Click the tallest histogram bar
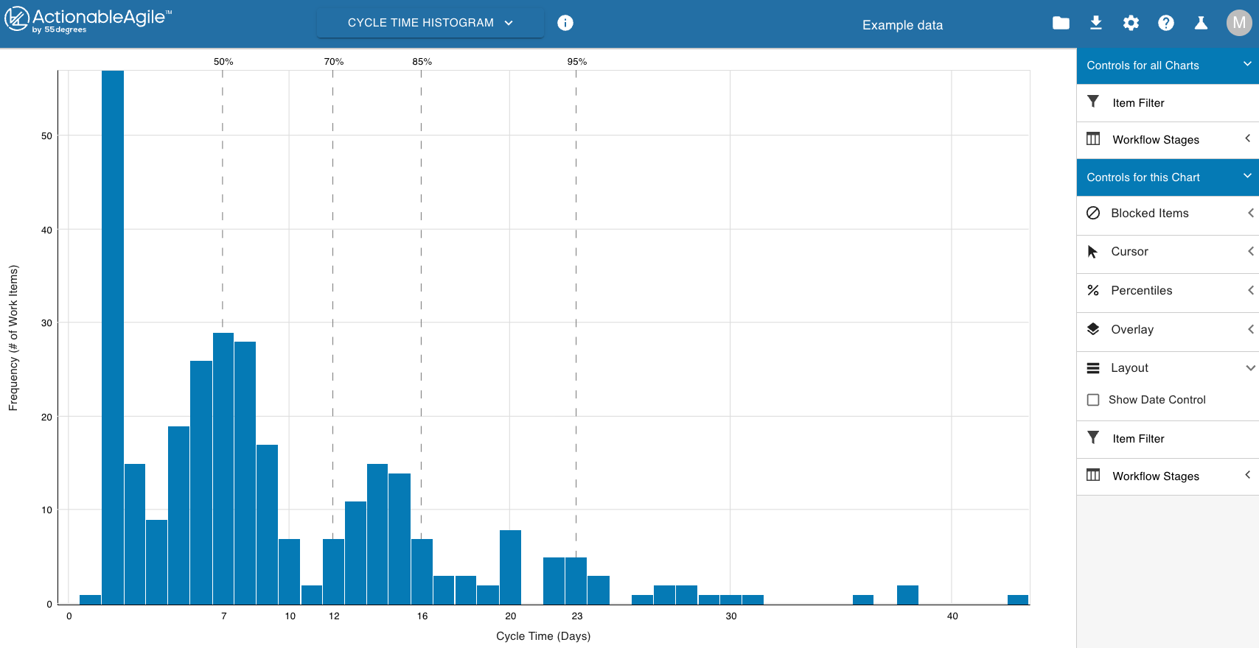Screen dimensions: 1259x648 click(113, 337)
